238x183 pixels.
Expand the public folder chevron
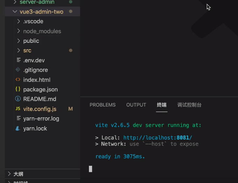point(19,41)
